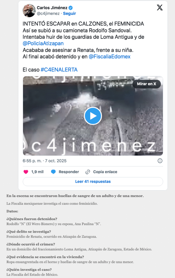Click the Carlos Jiménez display name
The height and width of the screenshot is (278, 175).
(x=52, y=8)
